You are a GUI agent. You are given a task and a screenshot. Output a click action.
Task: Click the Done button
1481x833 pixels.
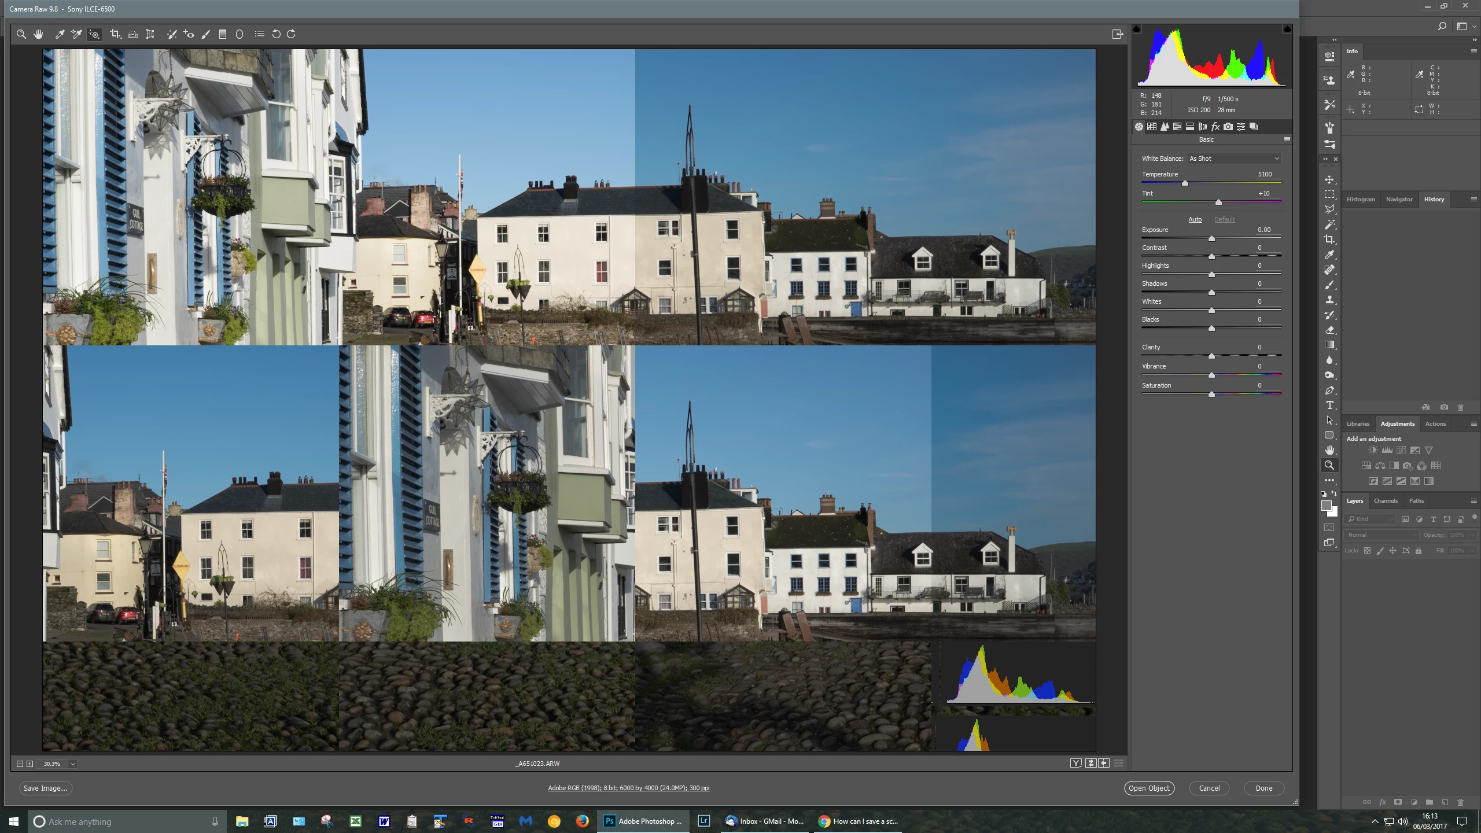point(1264,788)
